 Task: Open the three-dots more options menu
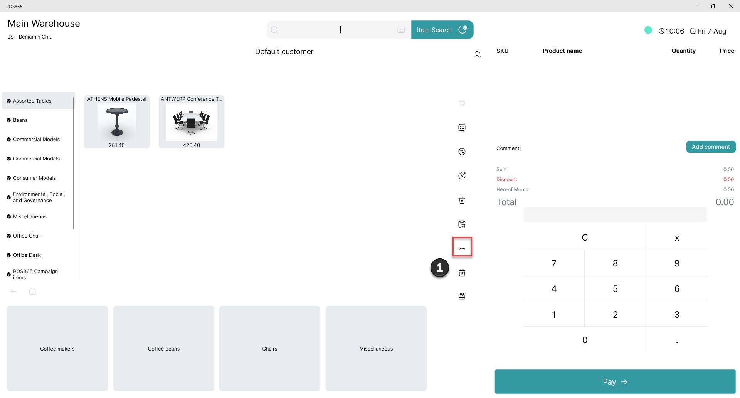(462, 248)
